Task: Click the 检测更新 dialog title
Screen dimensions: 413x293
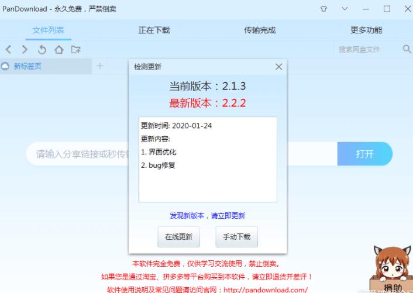Action: pyautogui.click(x=147, y=67)
